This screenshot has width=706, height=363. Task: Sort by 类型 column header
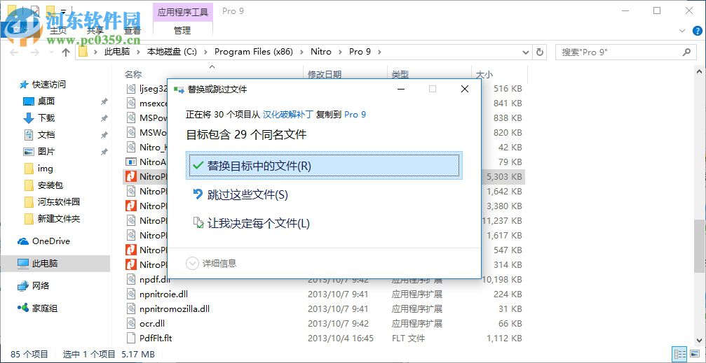pos(400,74)
